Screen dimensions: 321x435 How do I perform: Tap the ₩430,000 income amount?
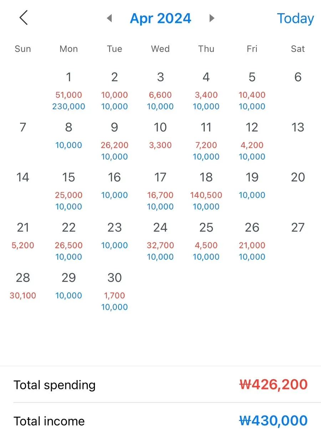tap(273, 421)
